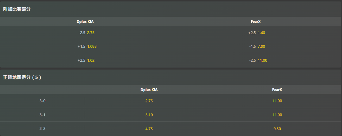Viewport: 342px width, 136px height.
Task: Select Dplus KIA -2.5 handicap at 2.75
Action: 86,33
